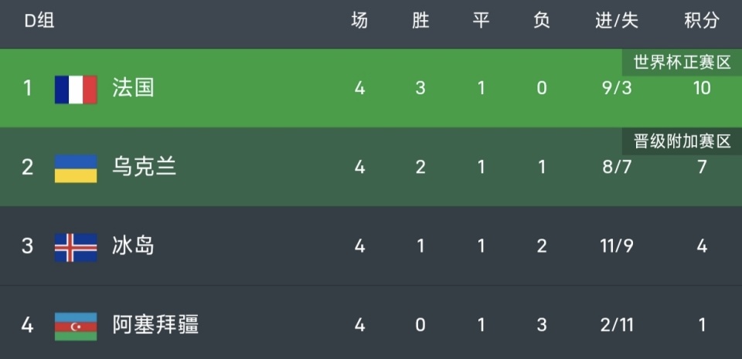
Task: Open the 乌克兰 team name
Action: 144,167
